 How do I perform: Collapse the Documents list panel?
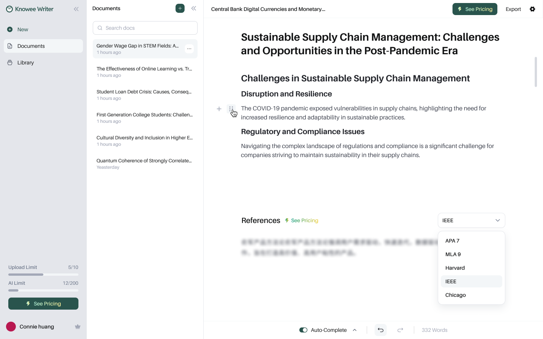pos(193,8)
